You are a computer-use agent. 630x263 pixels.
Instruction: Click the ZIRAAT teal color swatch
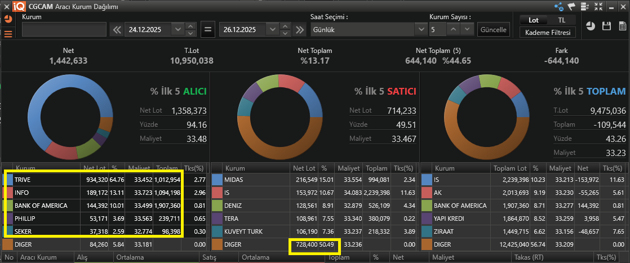coord(427,231)
